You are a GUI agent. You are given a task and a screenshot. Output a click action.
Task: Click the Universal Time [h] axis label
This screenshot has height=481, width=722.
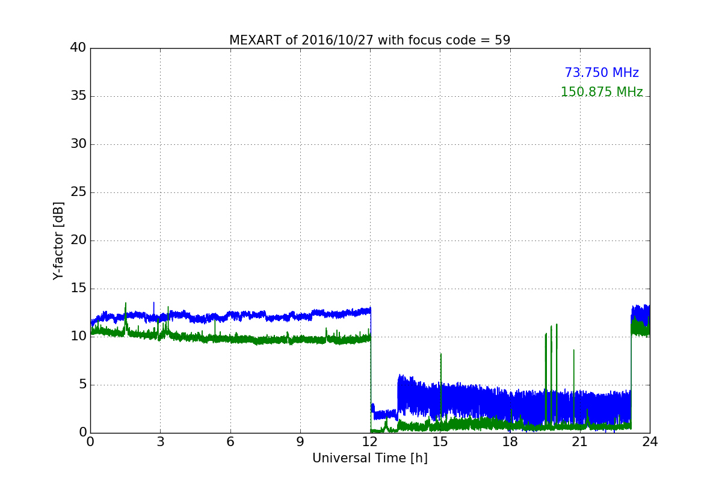pyautogui.click(x=369, y=458)
